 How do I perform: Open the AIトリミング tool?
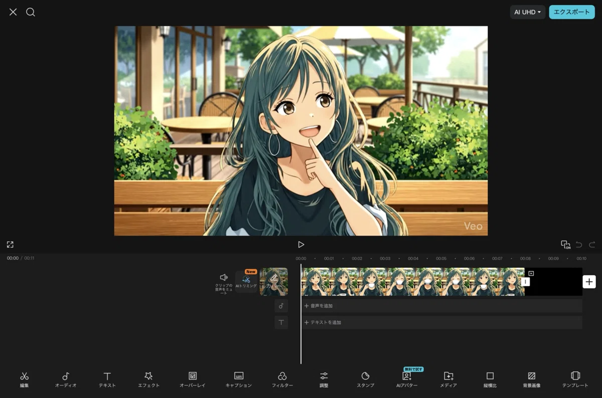246,281
